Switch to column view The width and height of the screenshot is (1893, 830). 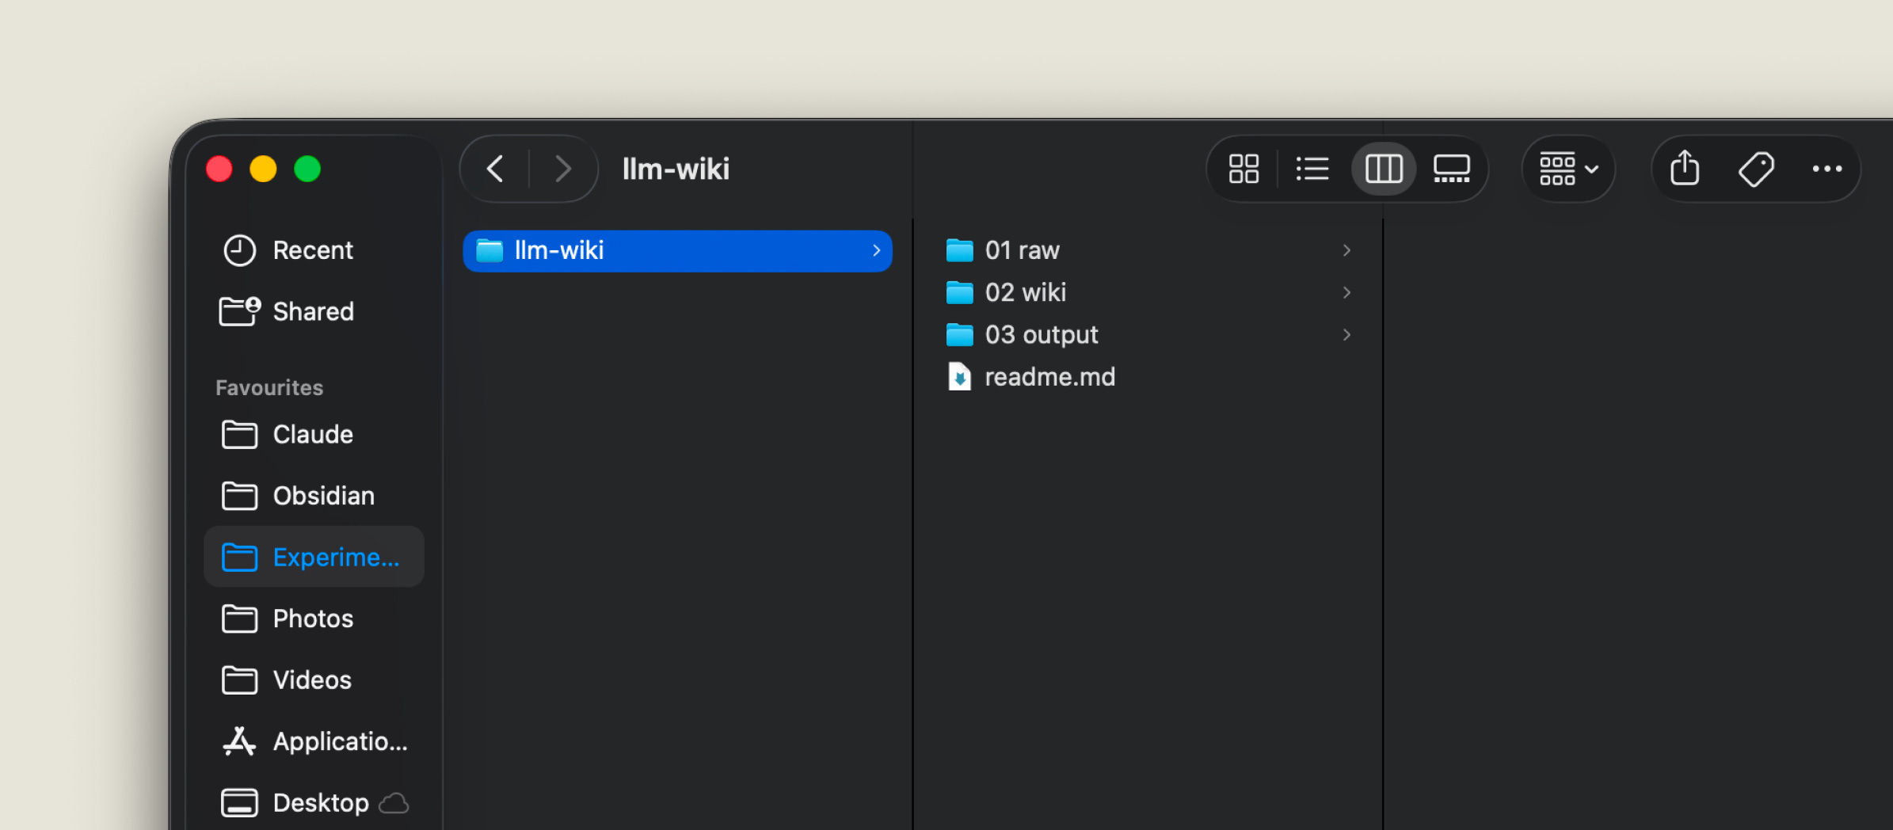coord(1384,169)
